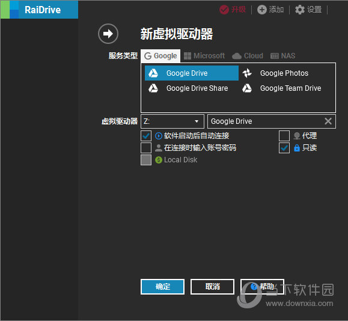The height and width of the screenshot is (321, 348).
Task: Click the 在连接时输入账号密码 label text
Action: point(200,148)
